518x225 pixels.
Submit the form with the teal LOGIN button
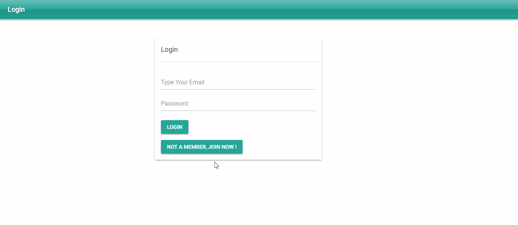pyautogui.click(x=175, y=127)
